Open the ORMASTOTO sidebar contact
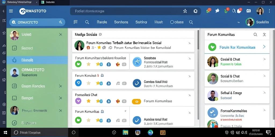This screenshot has width=275, height=137. (x=37, y=72)
